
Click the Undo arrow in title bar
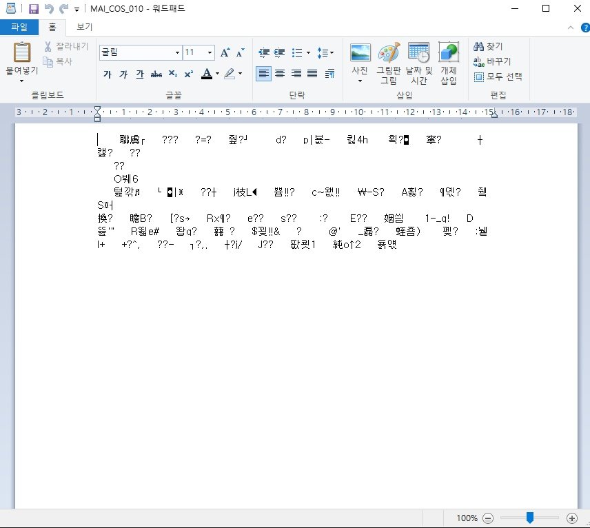coord(49,9)
